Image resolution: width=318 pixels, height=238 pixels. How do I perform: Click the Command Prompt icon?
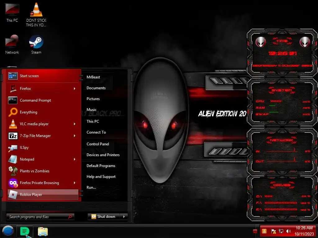tap(12, 100)
